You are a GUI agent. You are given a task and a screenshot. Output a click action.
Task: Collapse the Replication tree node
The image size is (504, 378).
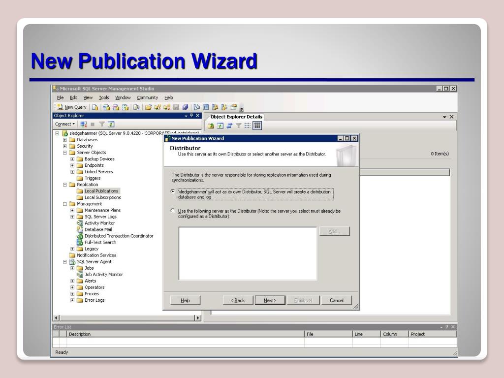65,185
